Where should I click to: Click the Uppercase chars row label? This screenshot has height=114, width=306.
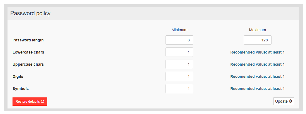28,64
